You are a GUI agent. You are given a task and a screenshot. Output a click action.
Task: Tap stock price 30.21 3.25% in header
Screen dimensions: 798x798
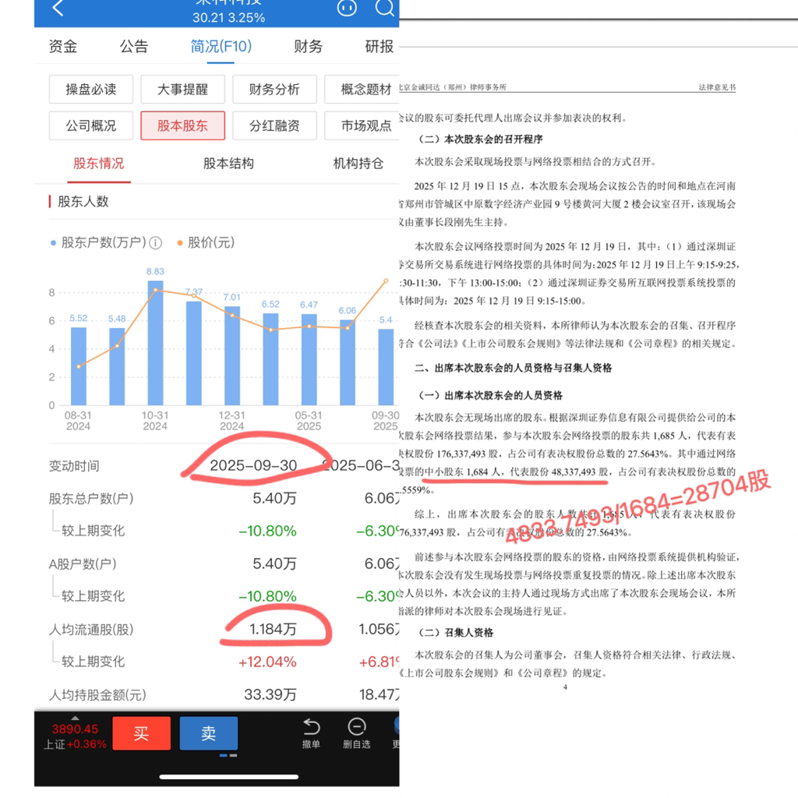point(228,18)
